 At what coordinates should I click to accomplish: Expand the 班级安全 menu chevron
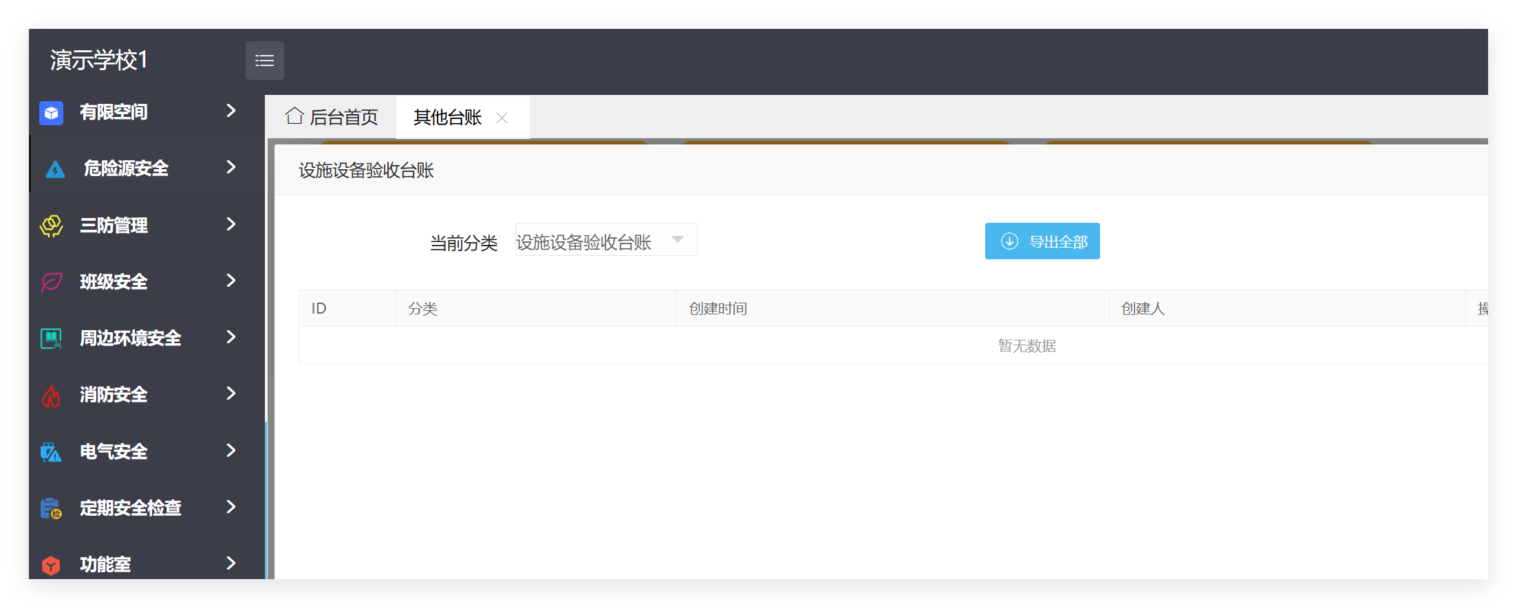[231, 281]
